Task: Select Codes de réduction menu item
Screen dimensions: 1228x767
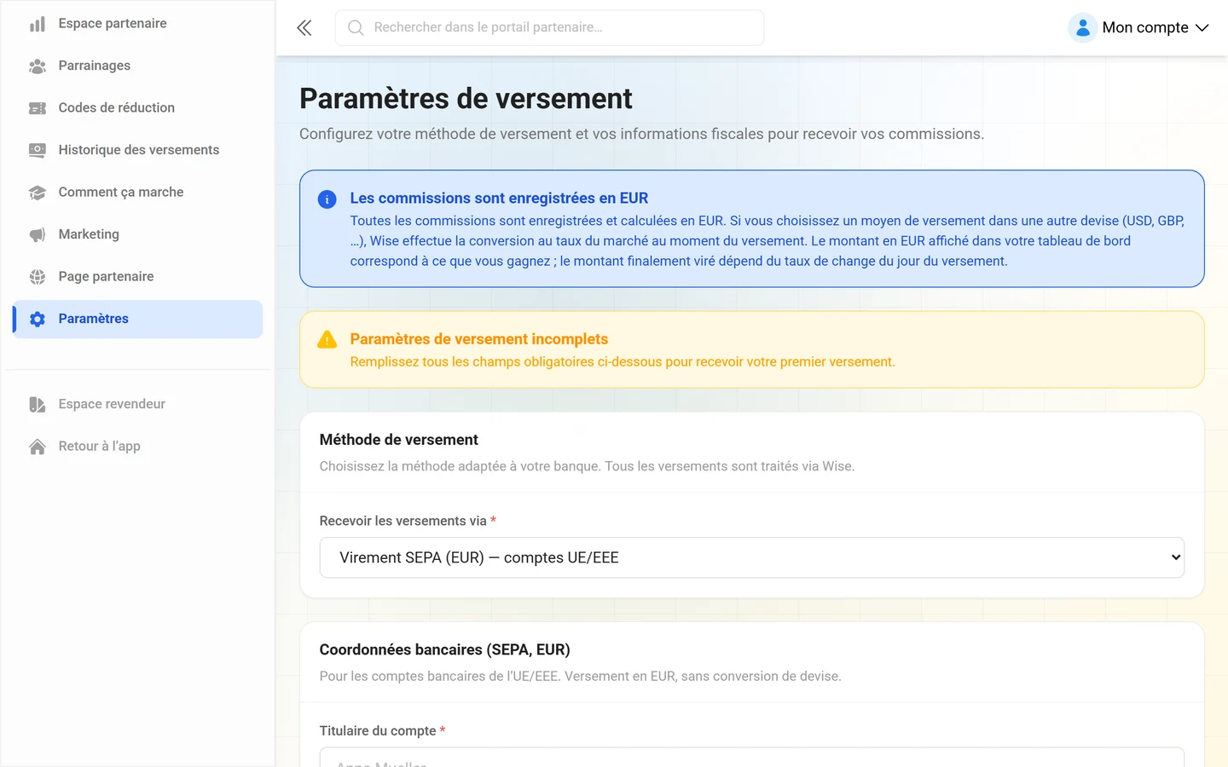Action: coord(138,108)
